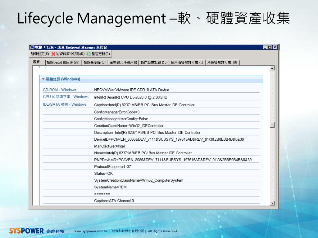The image size is (318, 238).
Task: Click the CD-ROM - Windows property link
Action: [x=59, y=90]
